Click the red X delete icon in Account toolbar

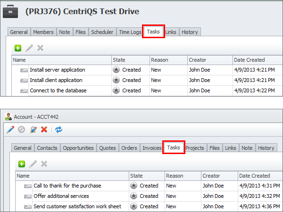[44, 130]
